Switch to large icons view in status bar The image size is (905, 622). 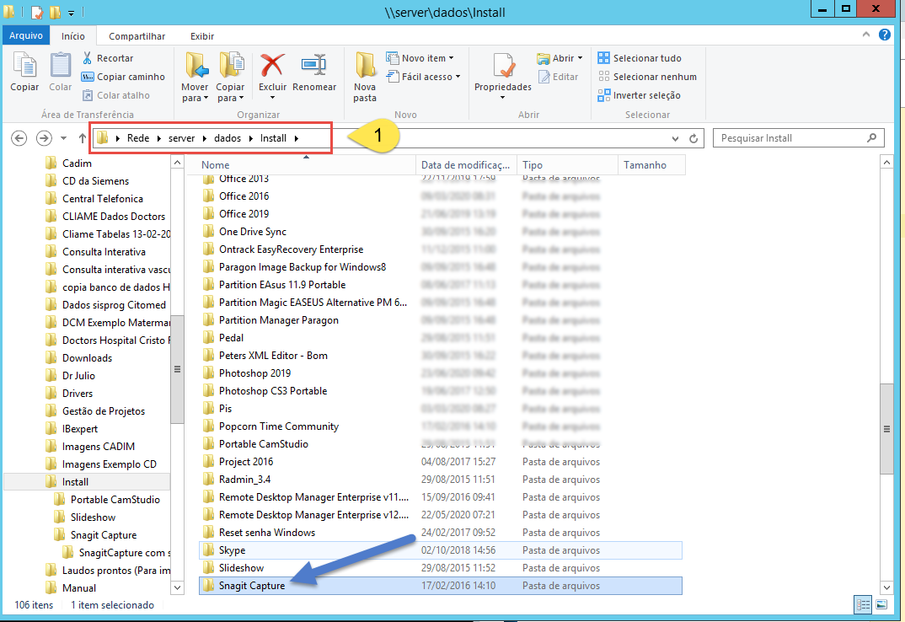point(881,604)
